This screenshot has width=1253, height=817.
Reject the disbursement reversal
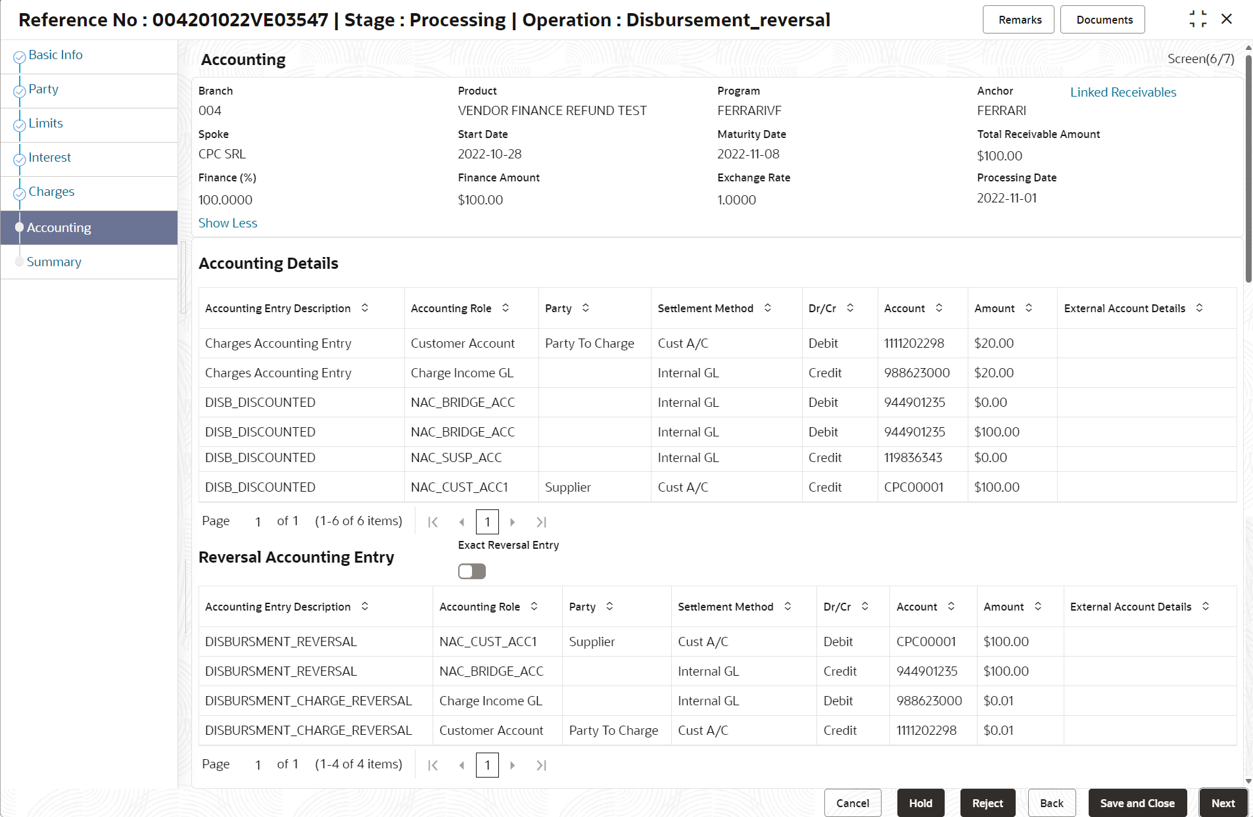tap(987, 803)
